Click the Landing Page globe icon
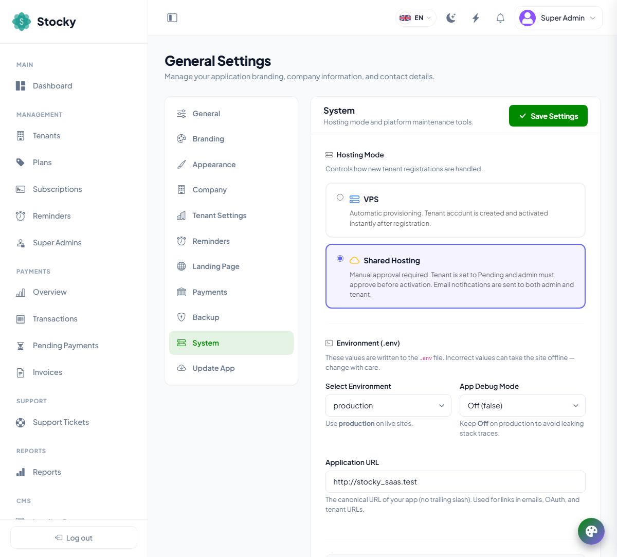The height and width of the screenshot is (557, 617). point(182,266)
